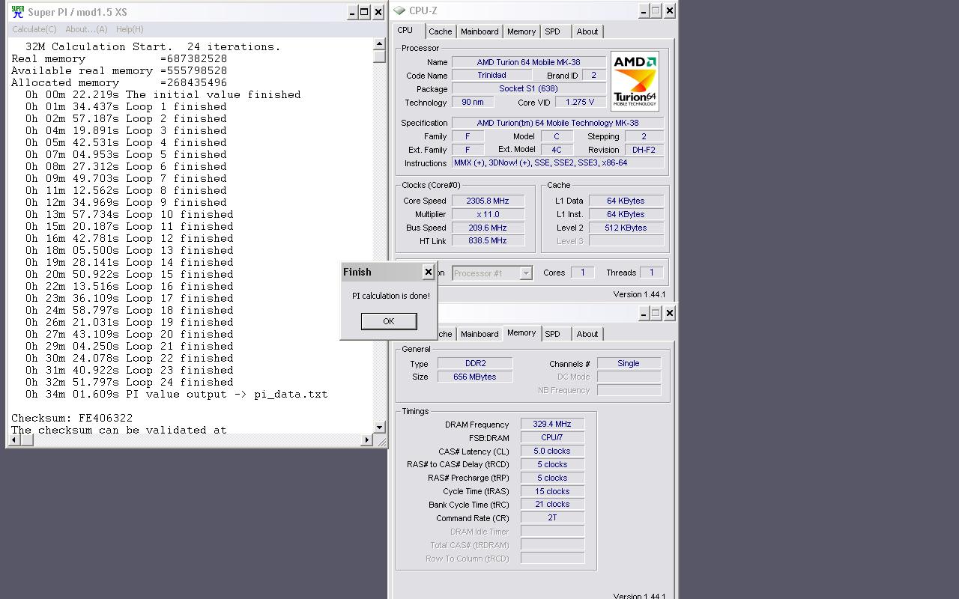Open the About...(A) menu

86,29
